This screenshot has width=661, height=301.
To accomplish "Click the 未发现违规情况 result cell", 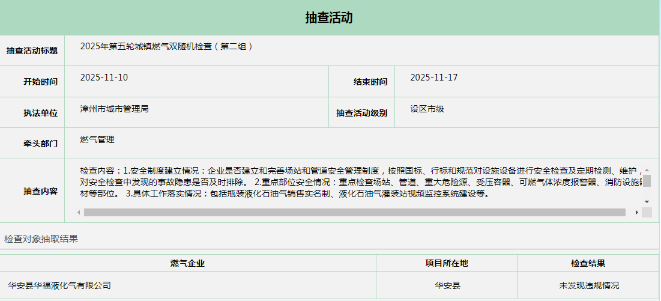I will coord(588,285).
